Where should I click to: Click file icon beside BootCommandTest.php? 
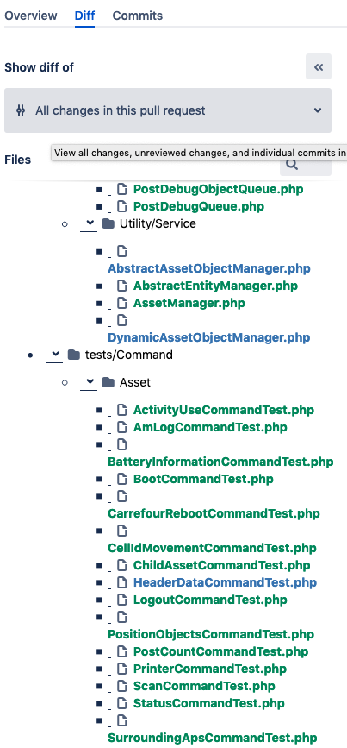pos(122,479)
